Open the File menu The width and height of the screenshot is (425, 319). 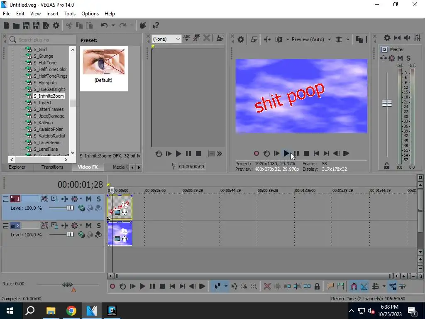point(7,14)
